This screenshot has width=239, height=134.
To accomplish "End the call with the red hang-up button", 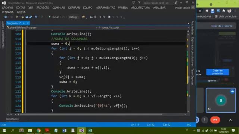I will pos(215,120).
